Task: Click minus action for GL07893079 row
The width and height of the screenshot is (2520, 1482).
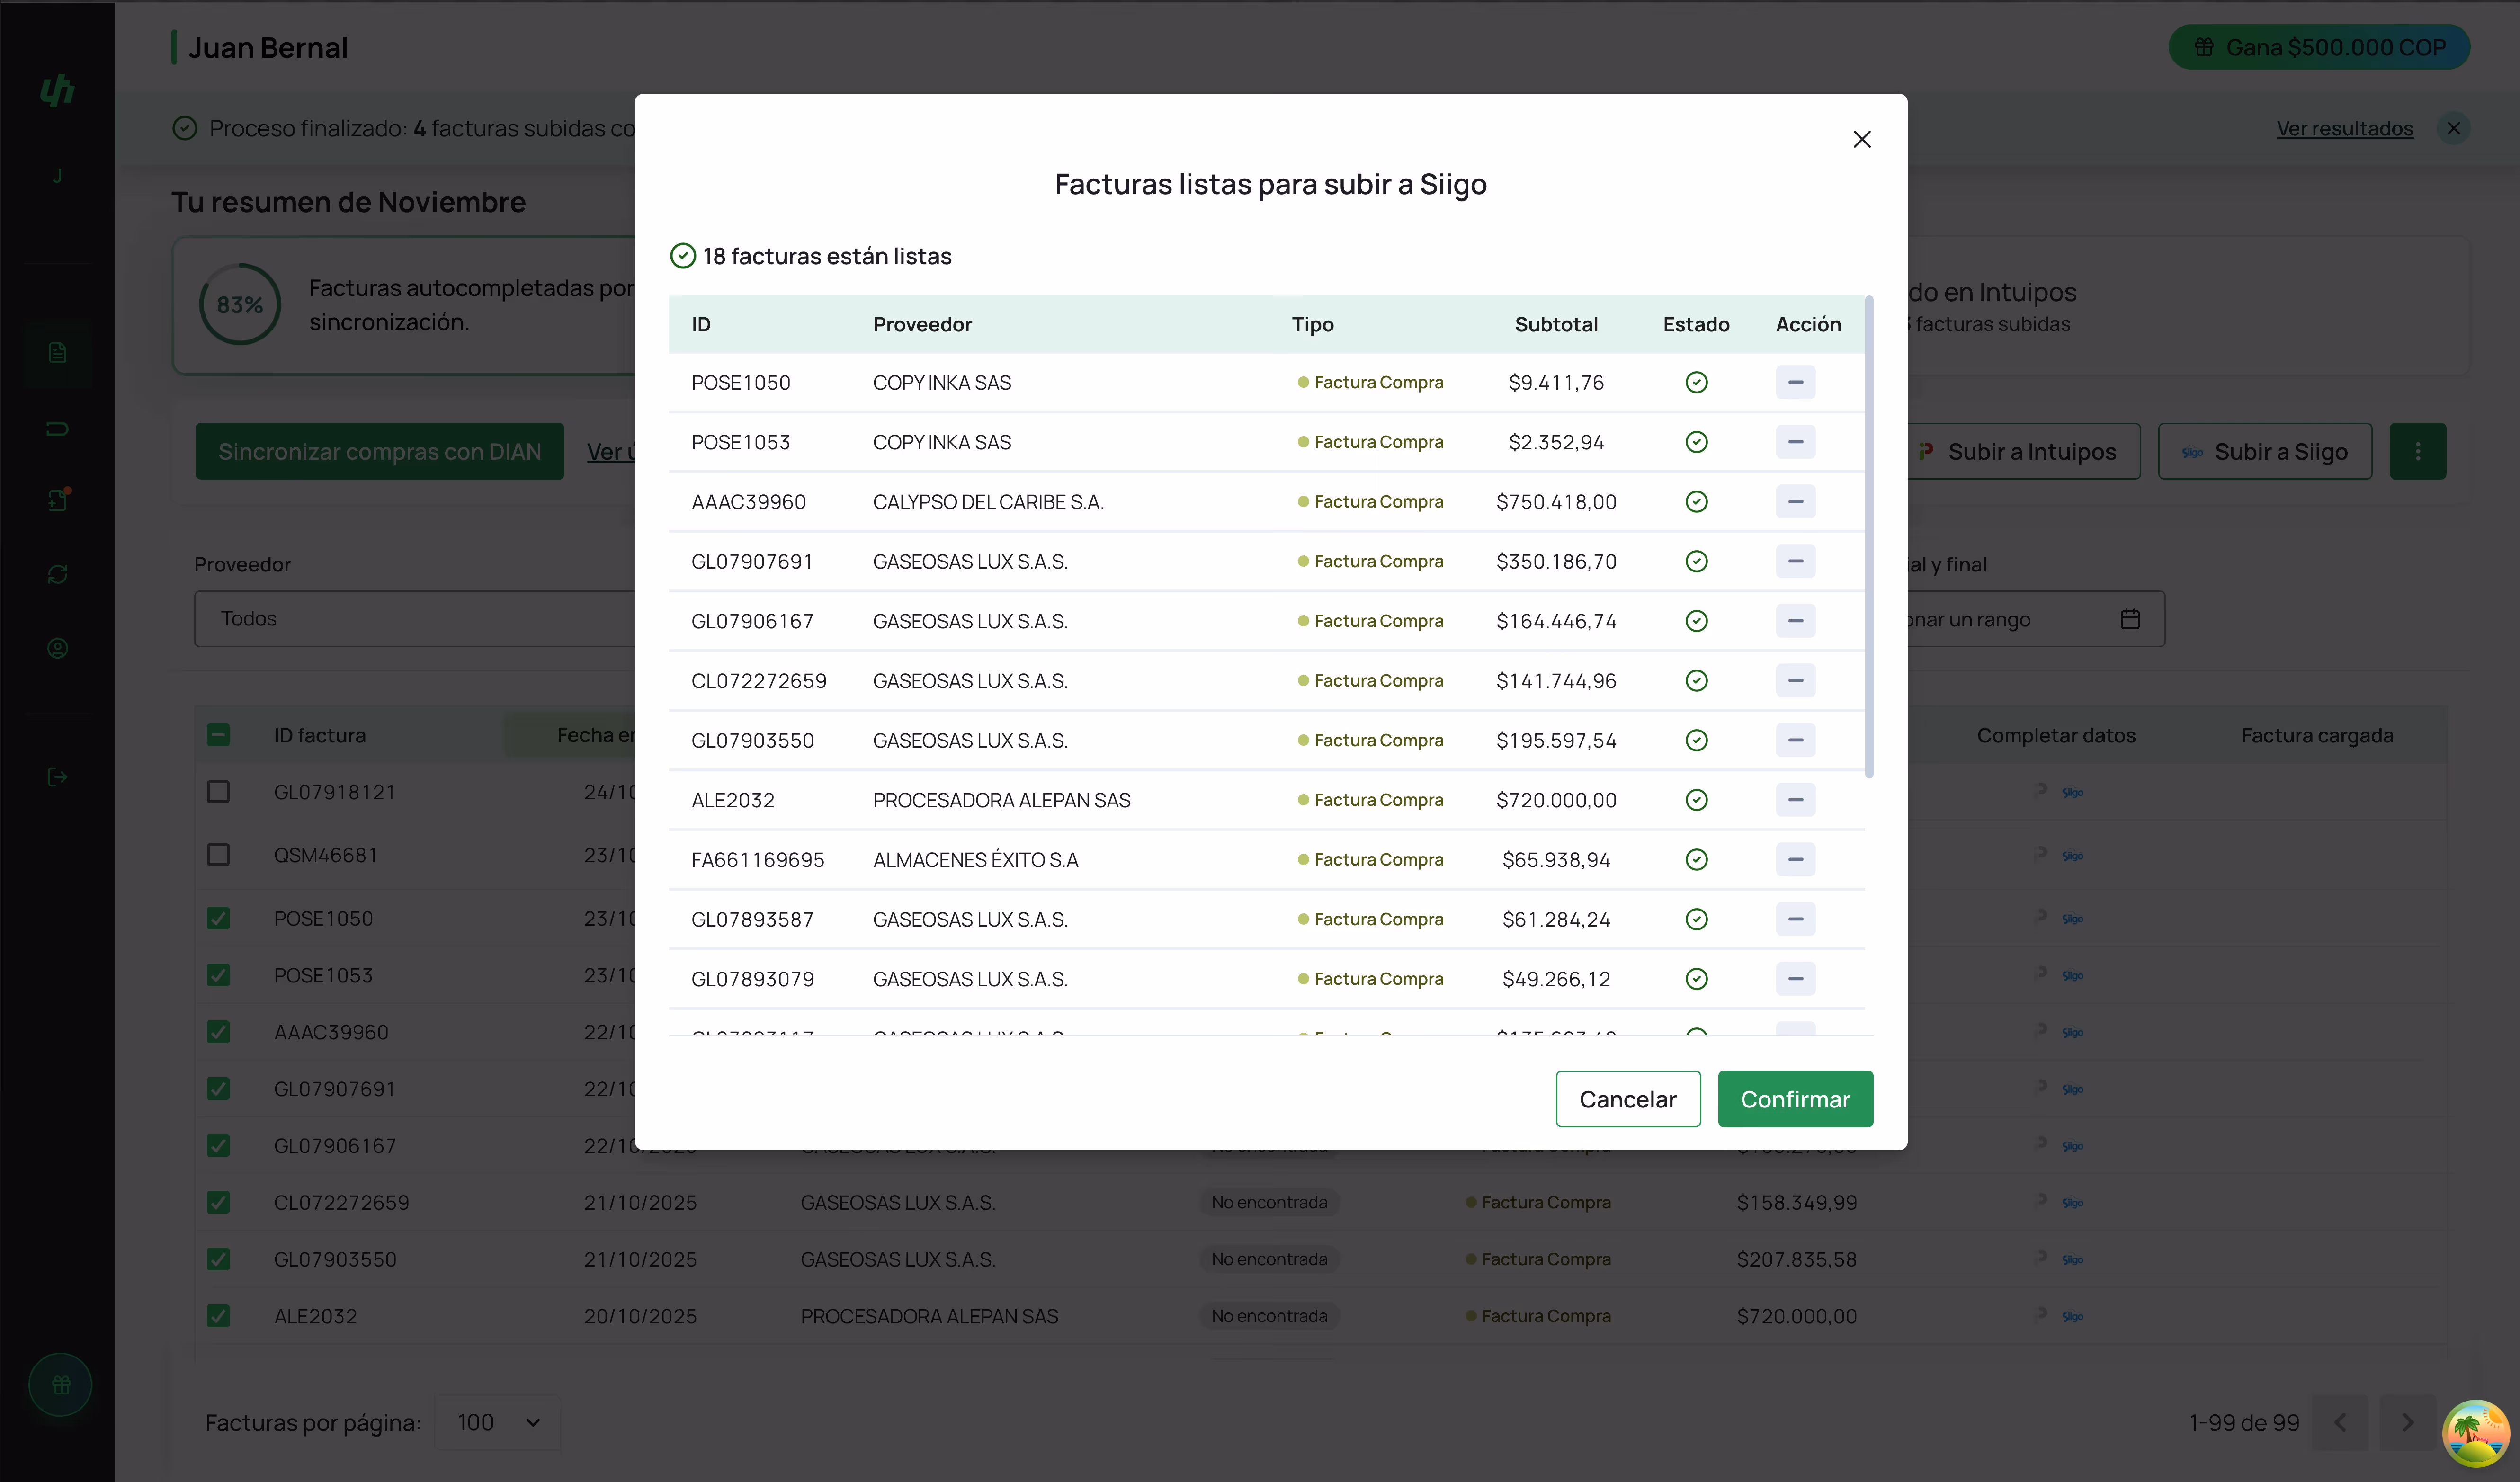Action: (x=1795, y=979)
